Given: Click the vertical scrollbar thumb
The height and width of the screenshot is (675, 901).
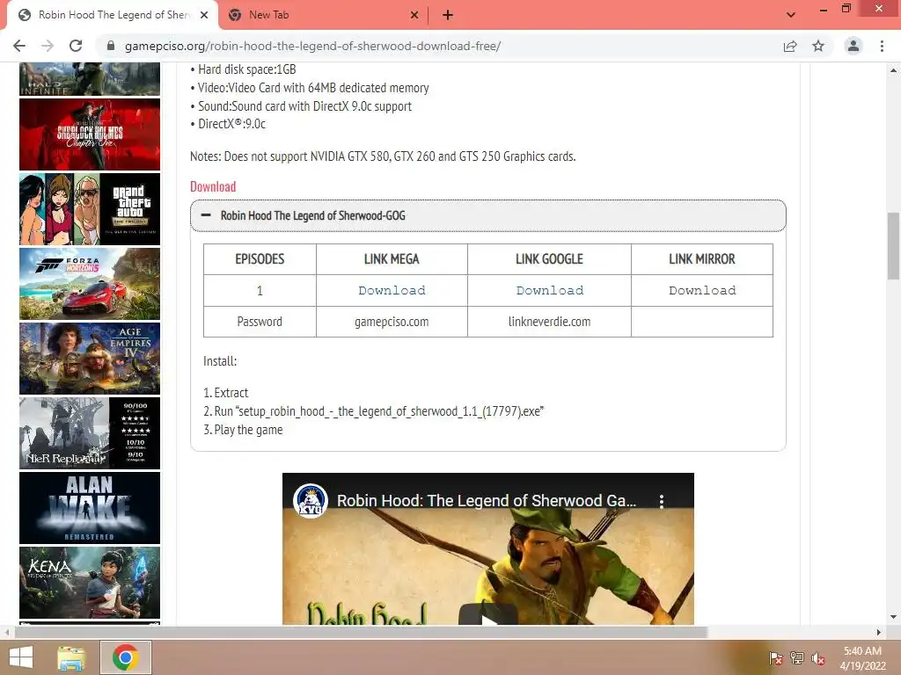Looking at the screenshot, I should point(893,246).
